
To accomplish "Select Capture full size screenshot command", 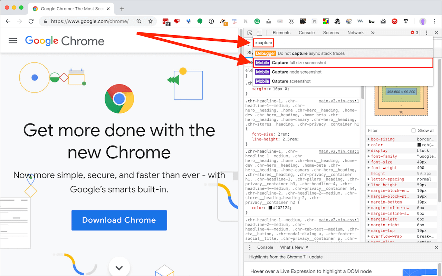I will coord(343,63).
